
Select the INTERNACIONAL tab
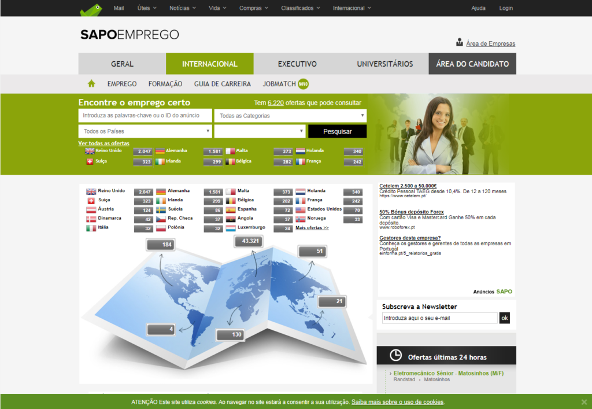coord(209,64)
